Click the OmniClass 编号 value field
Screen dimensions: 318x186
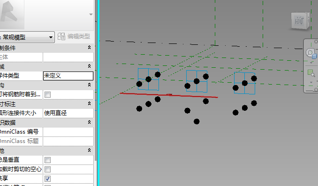(x=68, y=132)
